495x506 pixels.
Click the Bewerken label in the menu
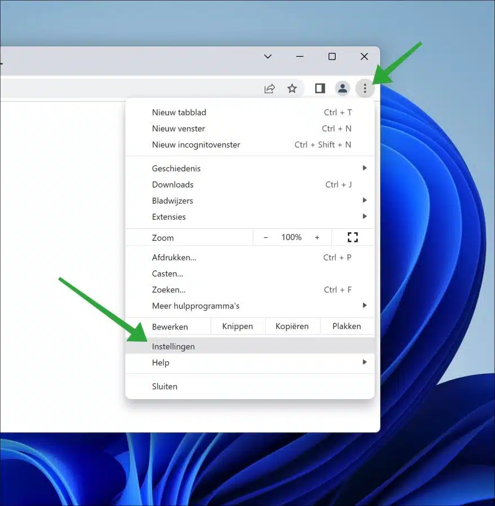tap(170, 327)
